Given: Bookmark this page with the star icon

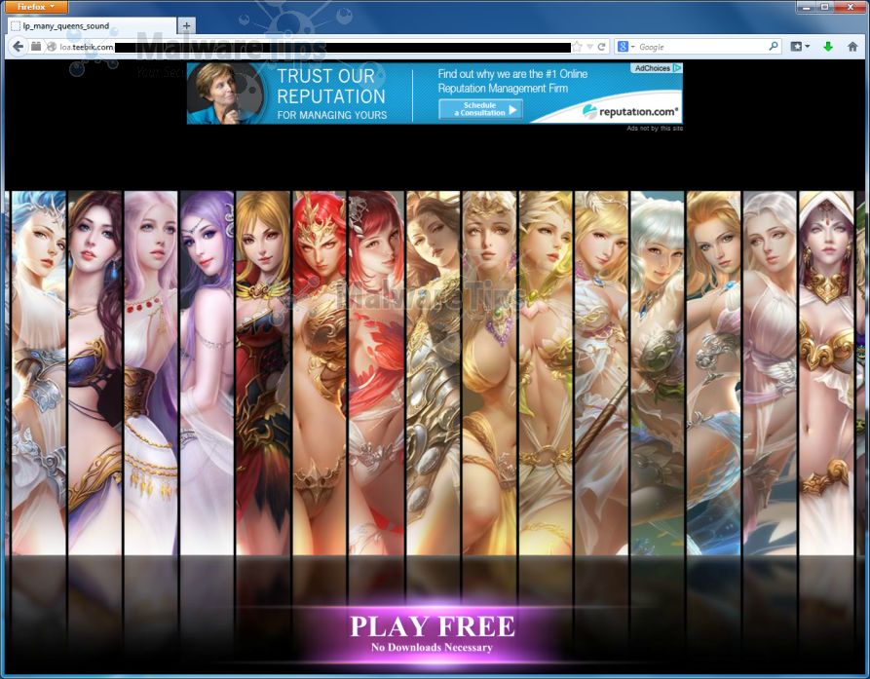Looking at the screenshot, I should coord(578,47).
